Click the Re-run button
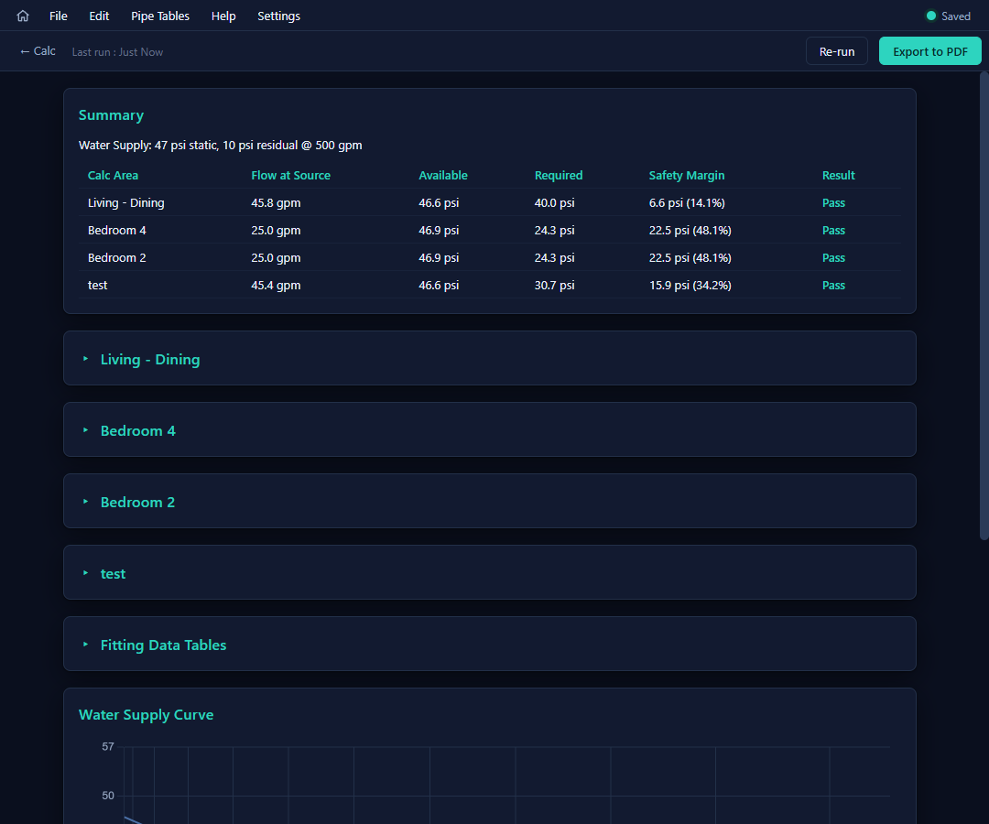 pyautogui.click(x=837, y=51)
